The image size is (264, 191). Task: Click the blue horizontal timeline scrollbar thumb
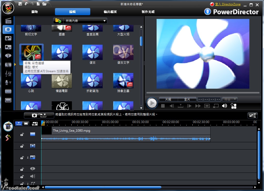pyautogui.click(x=103, y=187)
